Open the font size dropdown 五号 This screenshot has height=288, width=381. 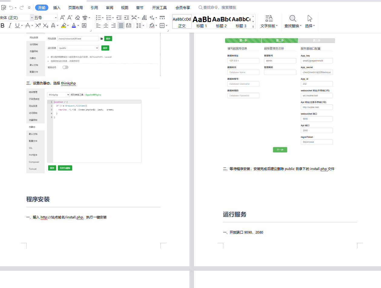pyautogui.click(x=45, y=18)
